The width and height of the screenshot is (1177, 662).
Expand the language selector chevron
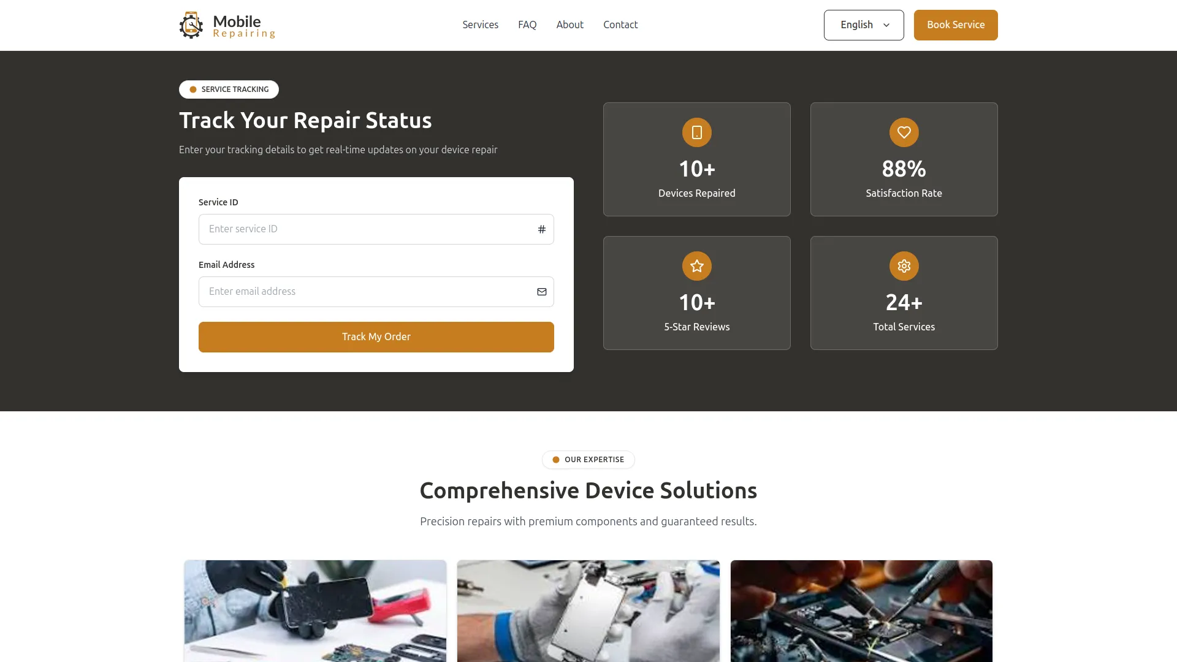[886, 25]
